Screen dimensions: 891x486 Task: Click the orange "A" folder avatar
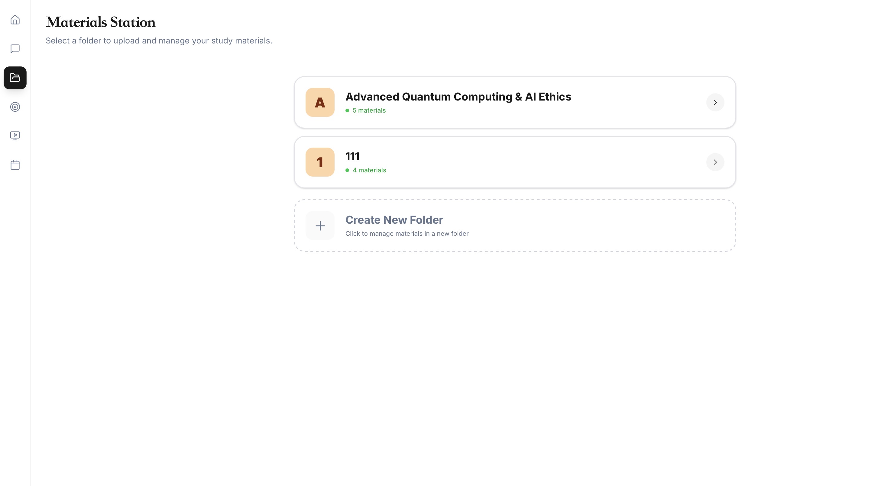click(x=319, y=102)
